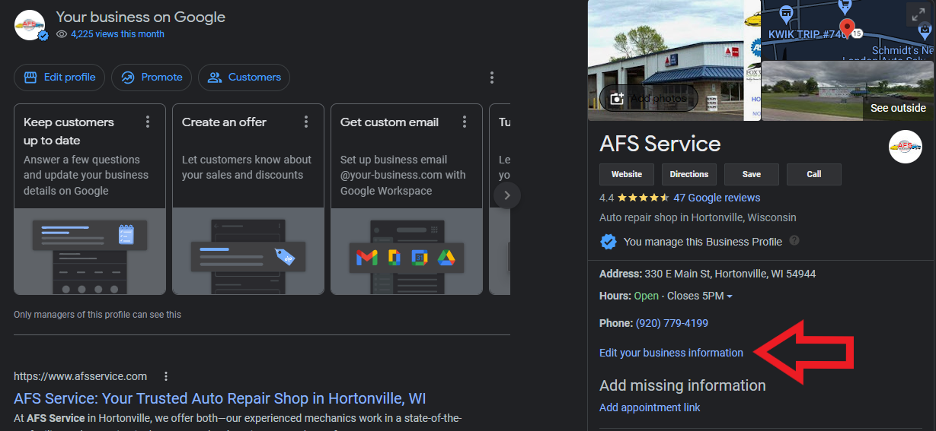Open the 'AFS Service: Your Trusted Auto Repair Shop' result
The height and width of the screenshot is (431, 936).
click(219, 398)
